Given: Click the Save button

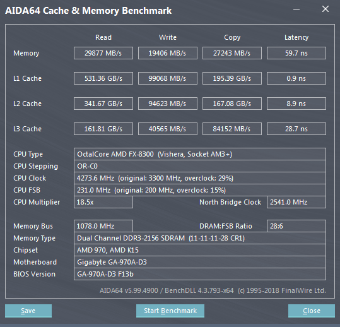Looking at the screenshot, I should [x=28, y=311].
